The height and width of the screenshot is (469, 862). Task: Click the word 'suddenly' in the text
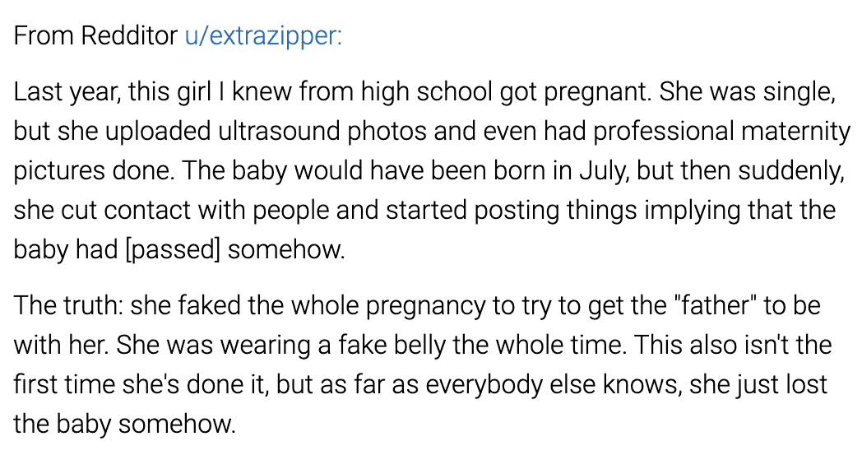(790, 171)
